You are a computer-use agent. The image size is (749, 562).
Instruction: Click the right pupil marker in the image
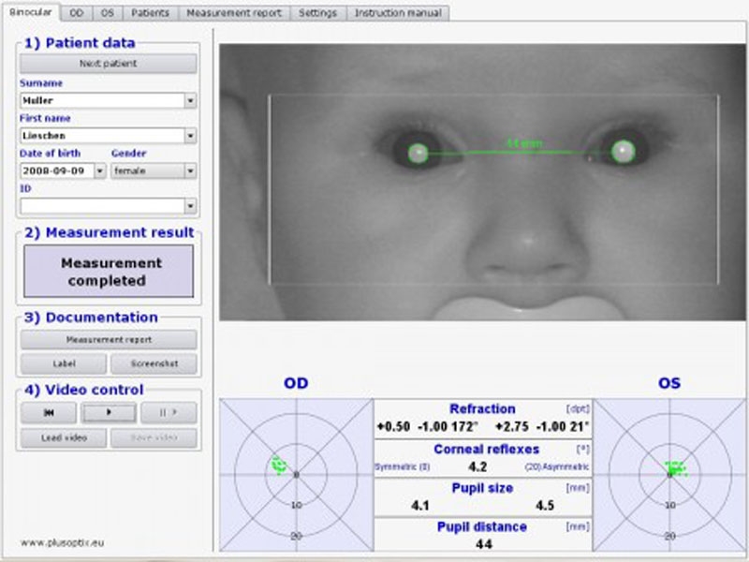(x=623, y=151)
